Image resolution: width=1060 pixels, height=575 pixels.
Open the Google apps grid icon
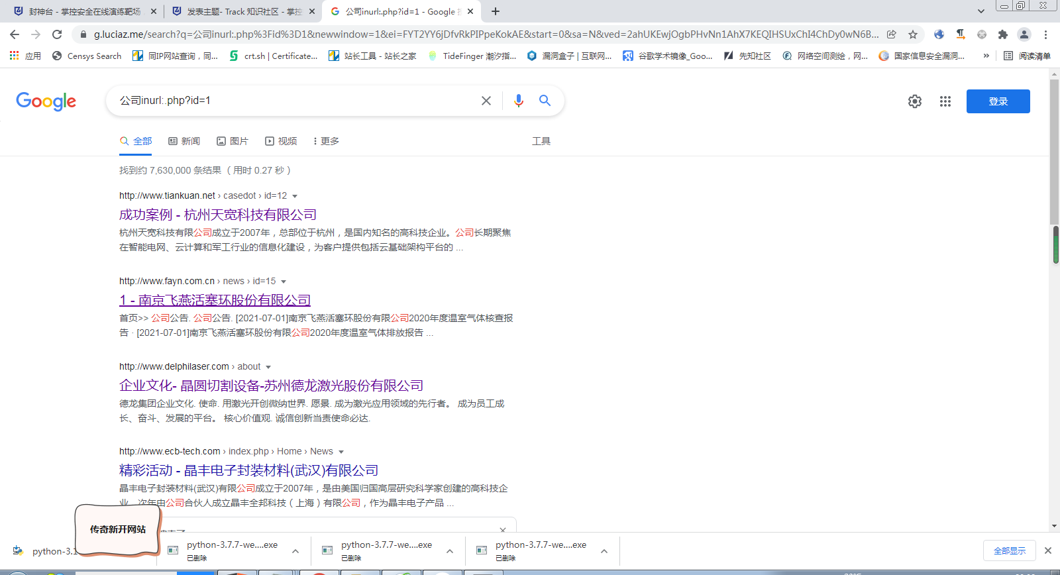[945, 101]
